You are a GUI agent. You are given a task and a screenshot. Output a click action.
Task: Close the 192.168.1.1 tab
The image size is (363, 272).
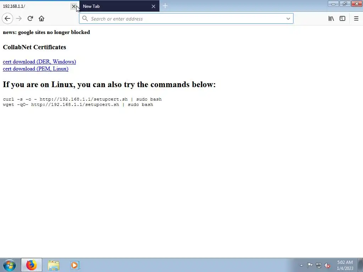[x=74, y=6]
